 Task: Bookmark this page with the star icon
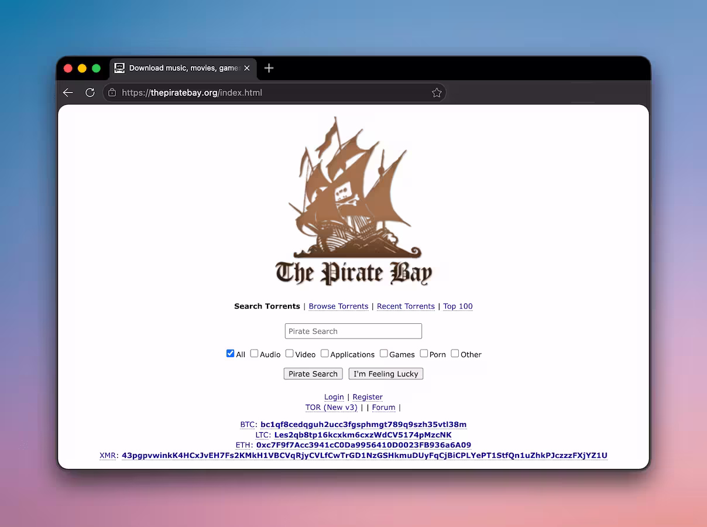[437, 93]
